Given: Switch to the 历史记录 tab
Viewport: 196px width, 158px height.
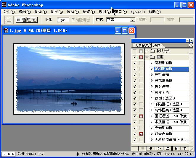Looking at the screenshot, I should pyautogui.click(x=142, y=45).
